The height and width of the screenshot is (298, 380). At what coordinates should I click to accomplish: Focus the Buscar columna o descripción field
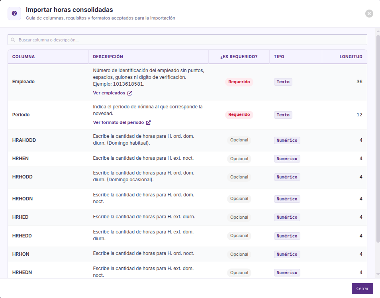187,40
